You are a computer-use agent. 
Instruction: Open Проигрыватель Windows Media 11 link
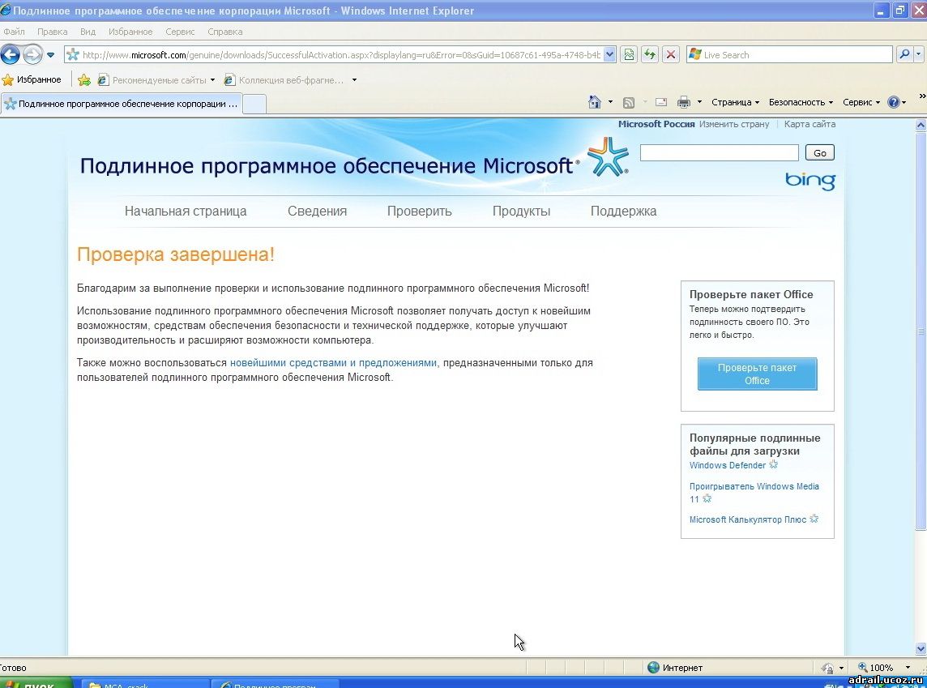point(754,493)
